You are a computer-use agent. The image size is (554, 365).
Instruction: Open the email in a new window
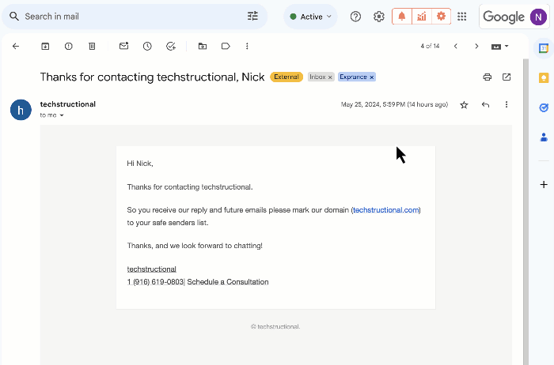coord(507,77)
